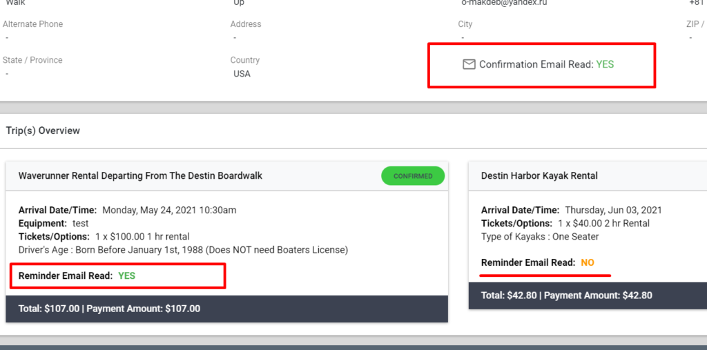Click the Equipment test line

(x=54, y=223)
